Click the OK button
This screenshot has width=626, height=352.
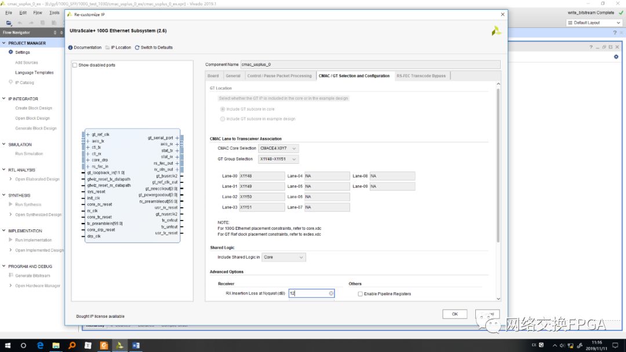[455, 314]
